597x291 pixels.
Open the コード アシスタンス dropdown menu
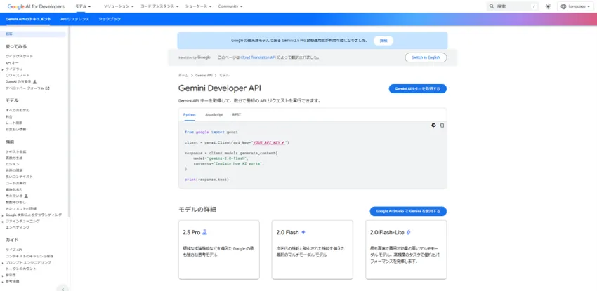(159, 6)
